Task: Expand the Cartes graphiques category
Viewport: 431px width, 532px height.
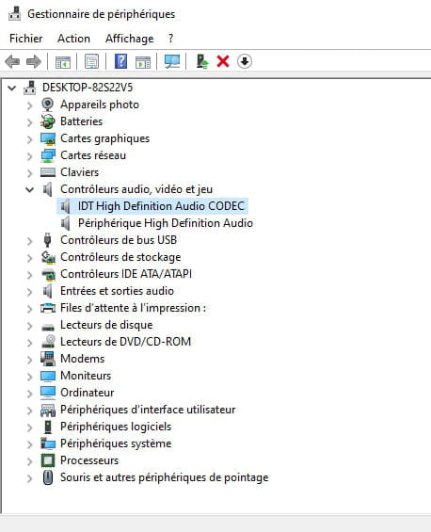Action: [30, 139]
